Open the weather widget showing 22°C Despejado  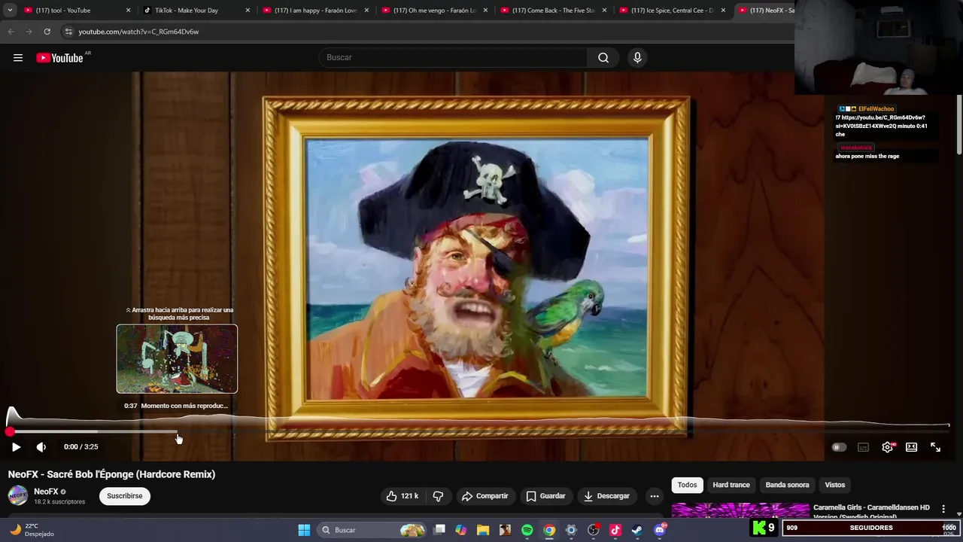pos(32,530)
